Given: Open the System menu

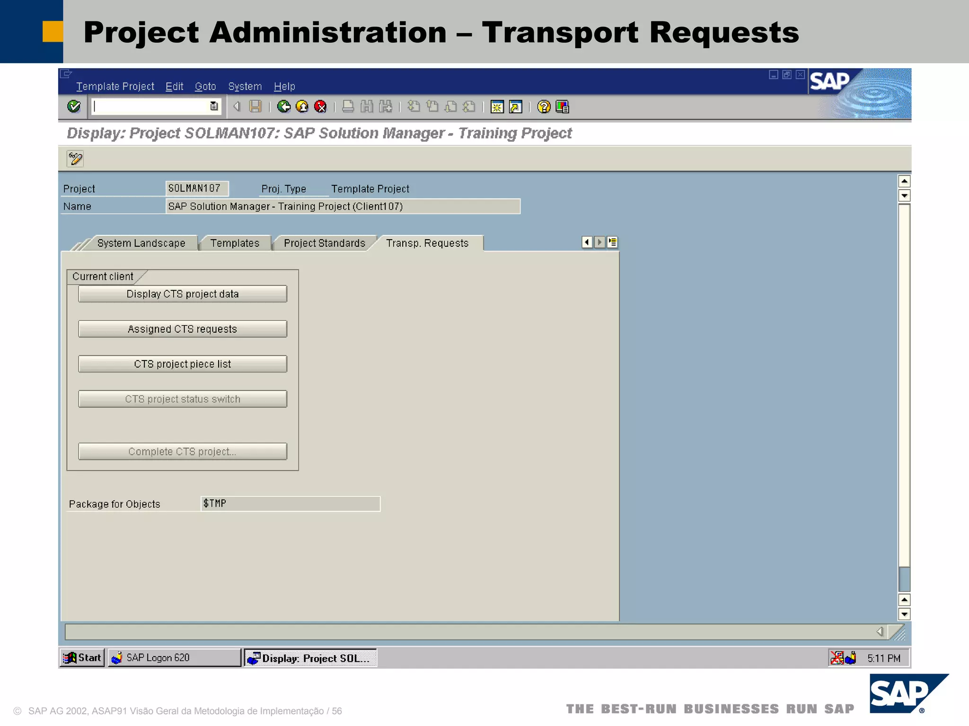Looking at the screenshot, I should [x=245, y=86].
